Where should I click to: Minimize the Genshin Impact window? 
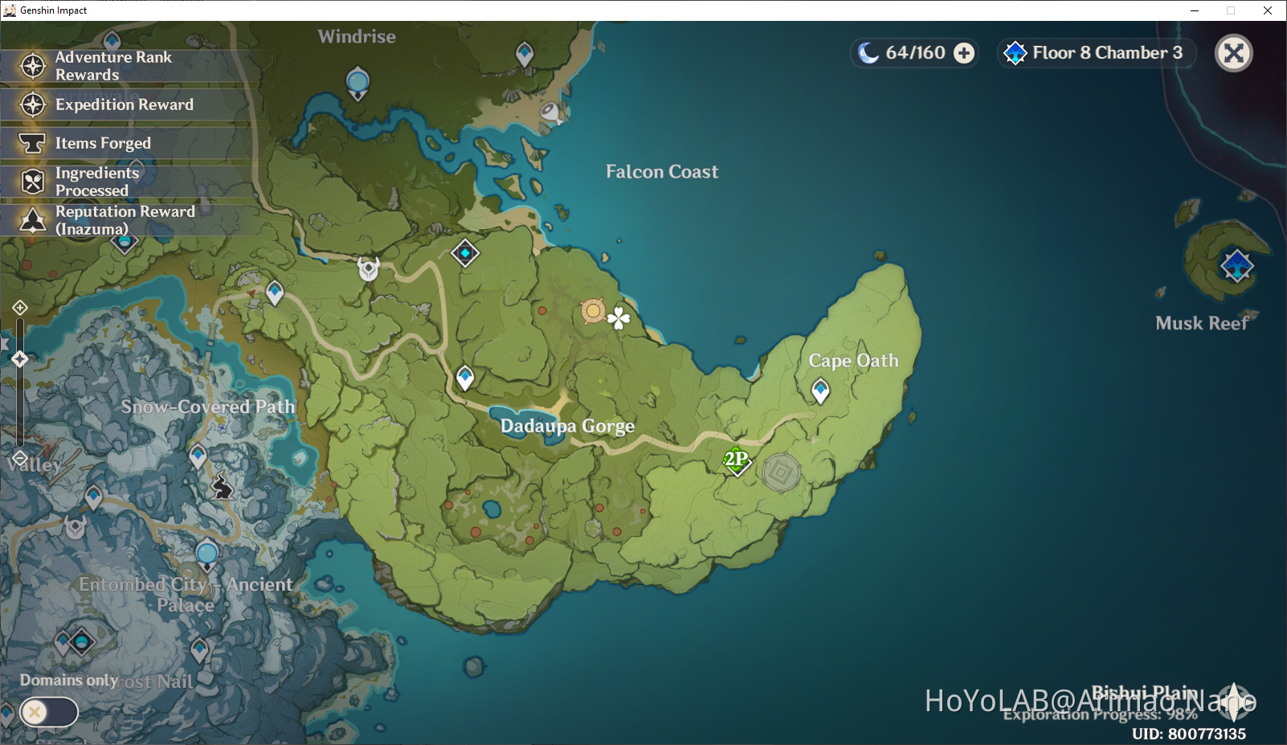pyautogui.click(x=1195, y=10)
